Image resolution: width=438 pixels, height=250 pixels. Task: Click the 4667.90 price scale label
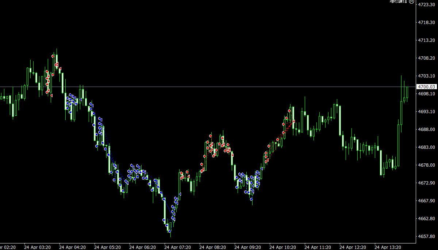(426, 201)
